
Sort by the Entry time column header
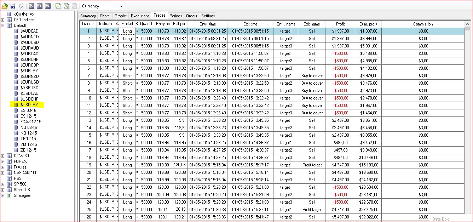208,24
